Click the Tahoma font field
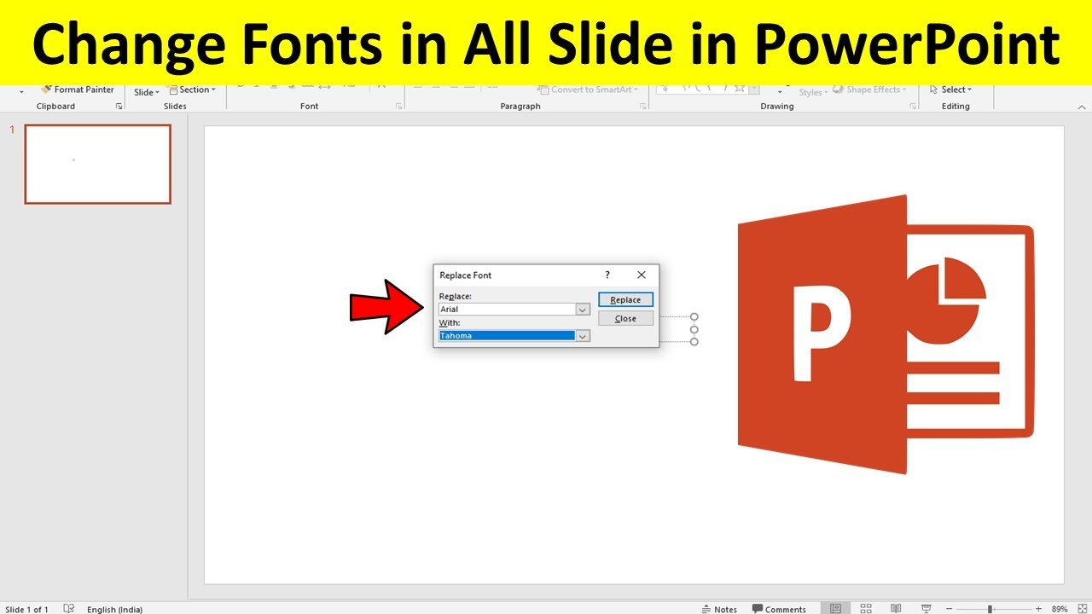Screen dimensions: 1092x614 click(507, 336)
